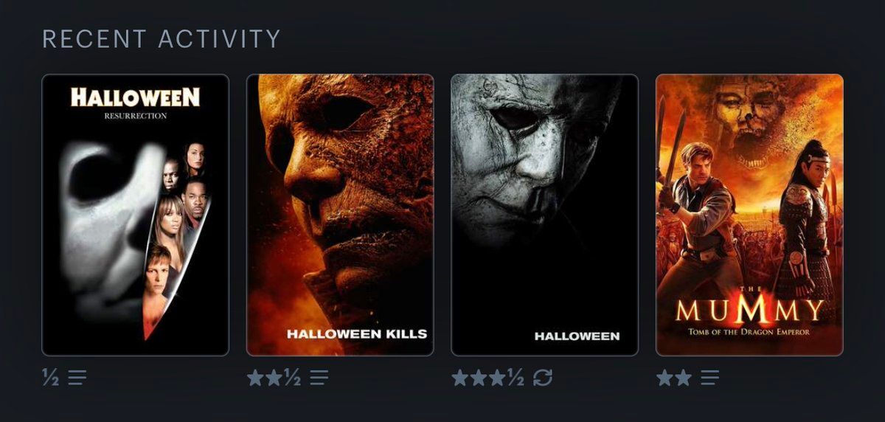
Task: Open the gray mask Halloween poster
Action: click(x=545, y=215)
